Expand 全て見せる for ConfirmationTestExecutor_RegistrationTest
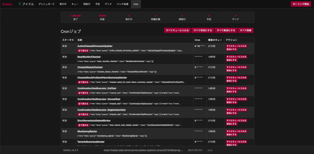 pyautogui.click(x=83, y=114)
